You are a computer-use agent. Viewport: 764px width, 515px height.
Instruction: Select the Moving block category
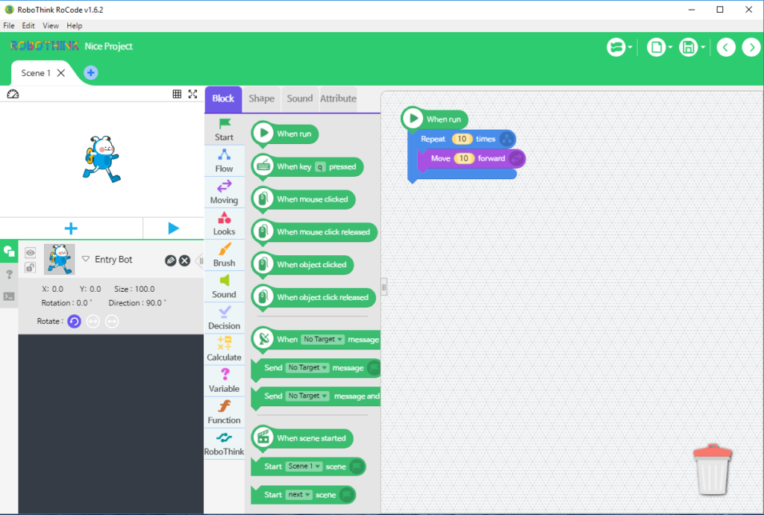[224, 193]
